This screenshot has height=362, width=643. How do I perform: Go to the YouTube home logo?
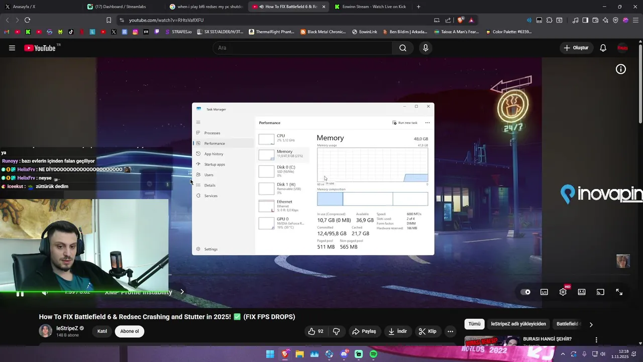click(40, 48)
